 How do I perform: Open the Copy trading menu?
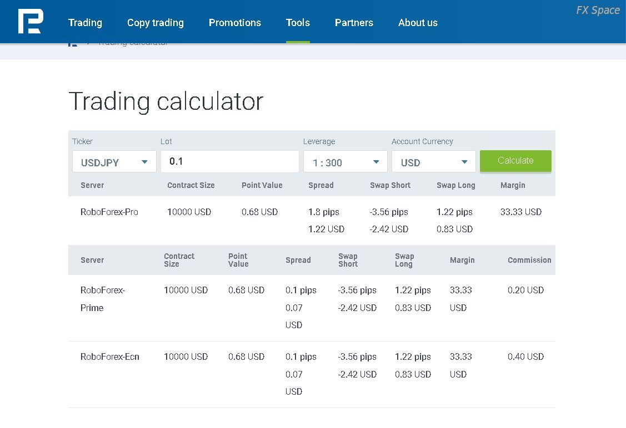[156, 23]
